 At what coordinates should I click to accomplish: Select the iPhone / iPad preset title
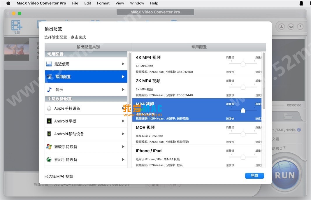[x=149, y=151]
